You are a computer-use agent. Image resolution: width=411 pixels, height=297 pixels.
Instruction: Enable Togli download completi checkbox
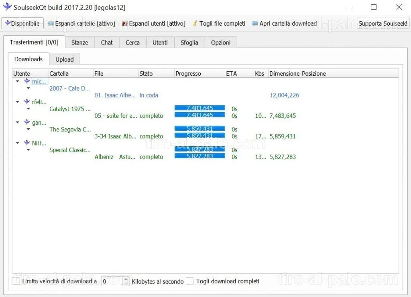tap(189, 281)
